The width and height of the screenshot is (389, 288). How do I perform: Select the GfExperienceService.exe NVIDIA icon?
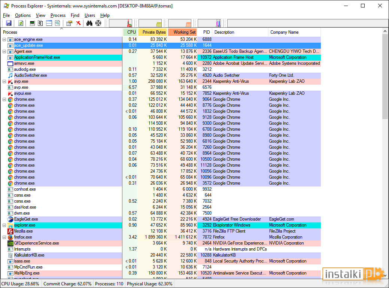click(x=10, y=243)
